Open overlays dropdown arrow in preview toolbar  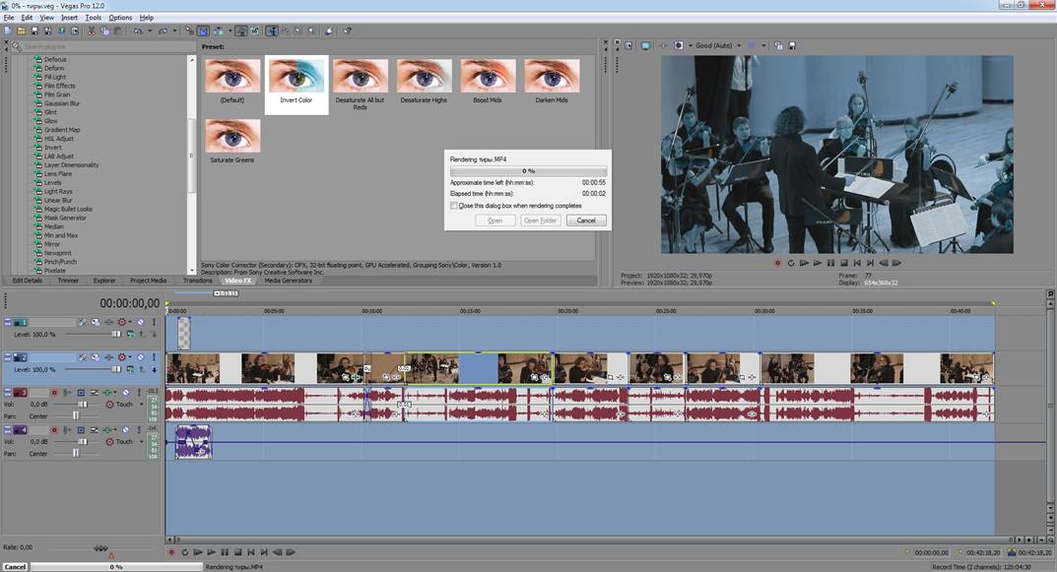tap(763, 45)
